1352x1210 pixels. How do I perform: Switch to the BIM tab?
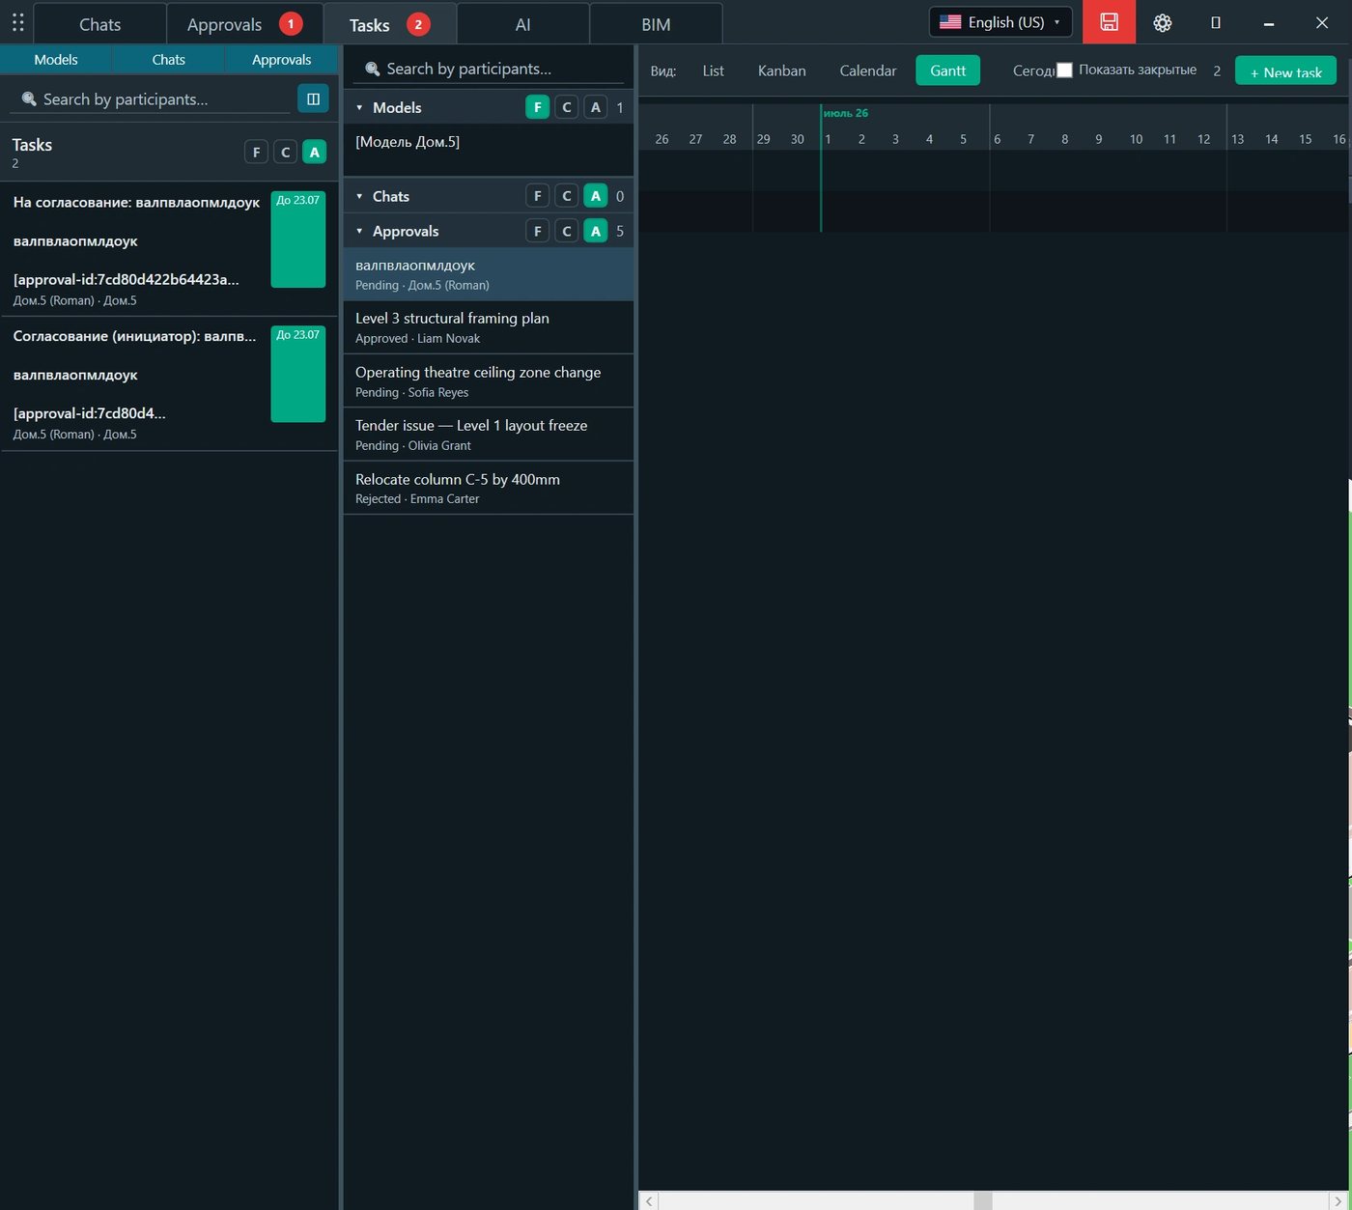tap(656, 24)
